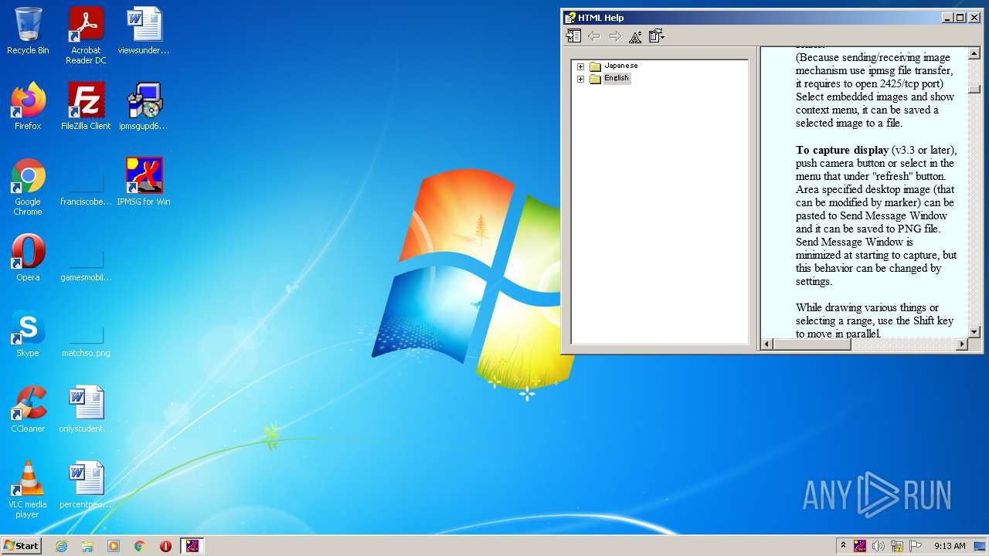Open Internet Explorer from the taskbar
This screenshot has height=556, width=989.
[61, 546]
